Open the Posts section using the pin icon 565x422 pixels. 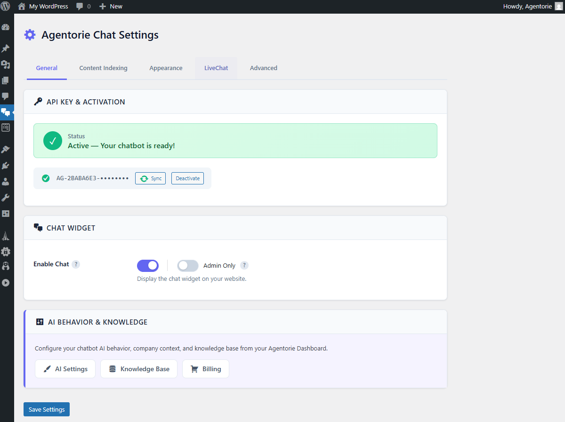coord(7,48)
